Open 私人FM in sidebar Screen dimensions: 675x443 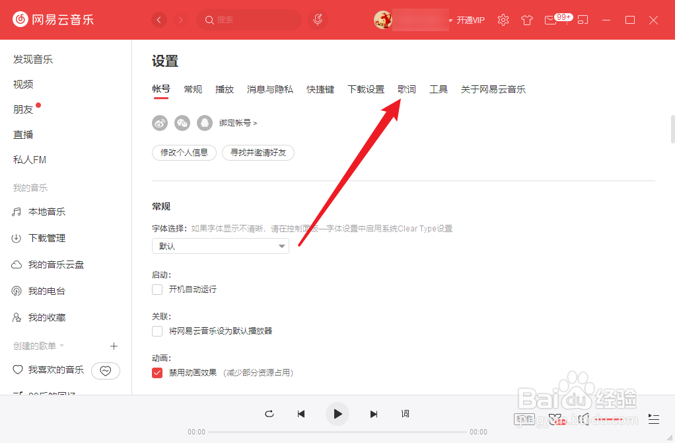coord(30,160)
